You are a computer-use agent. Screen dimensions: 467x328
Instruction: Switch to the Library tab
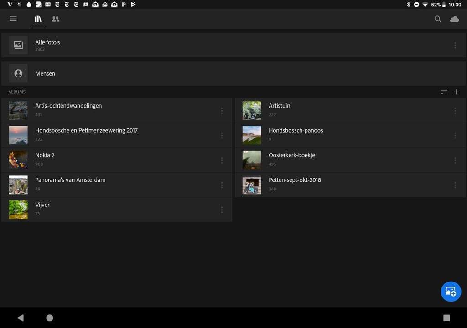[x=38, y=19]
